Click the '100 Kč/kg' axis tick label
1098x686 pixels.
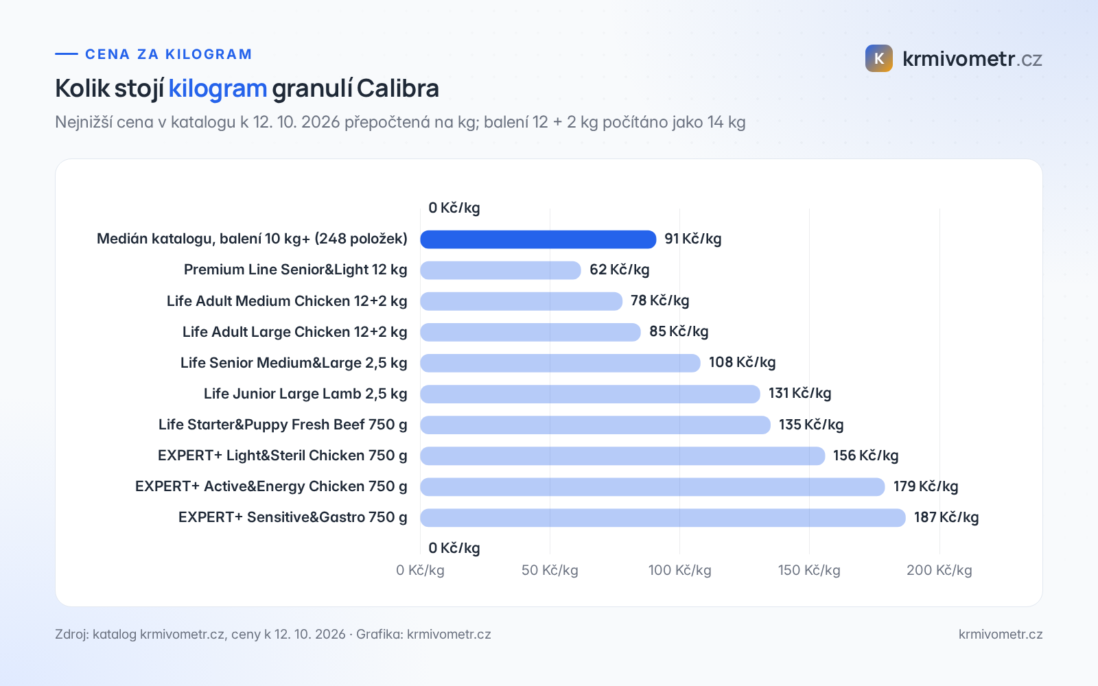[x=680, y=570]
